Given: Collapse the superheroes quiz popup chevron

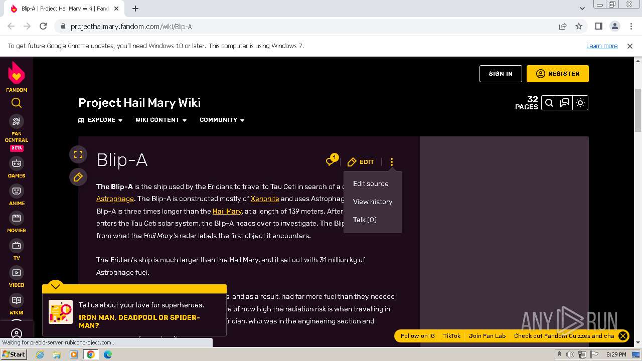Looking at the screenshot, I should click(56, 286).
